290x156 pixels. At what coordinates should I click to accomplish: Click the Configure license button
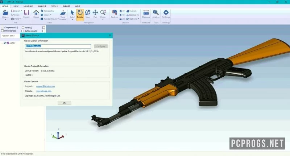(101, 46)
